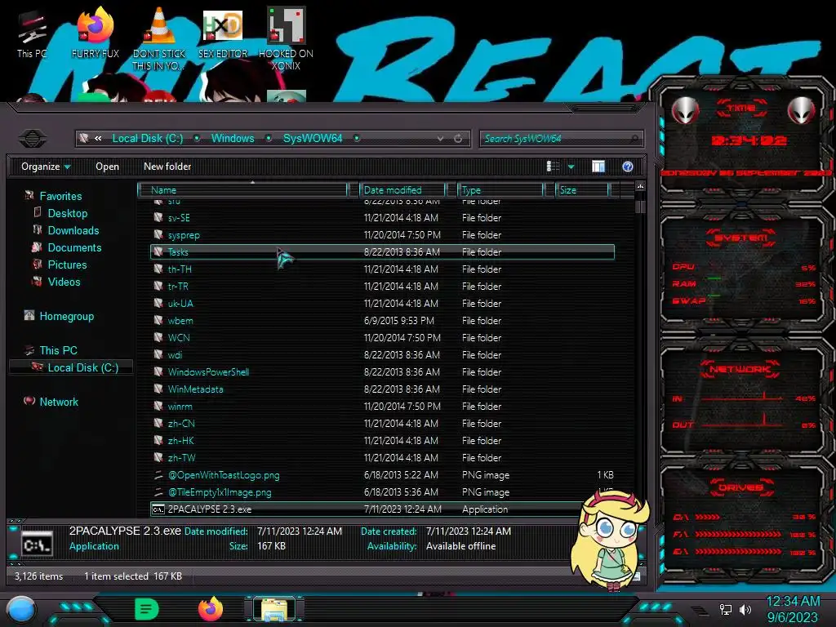836x627 pixels.
Task: Go to Videos in Favorites
Action: point(64,282)
